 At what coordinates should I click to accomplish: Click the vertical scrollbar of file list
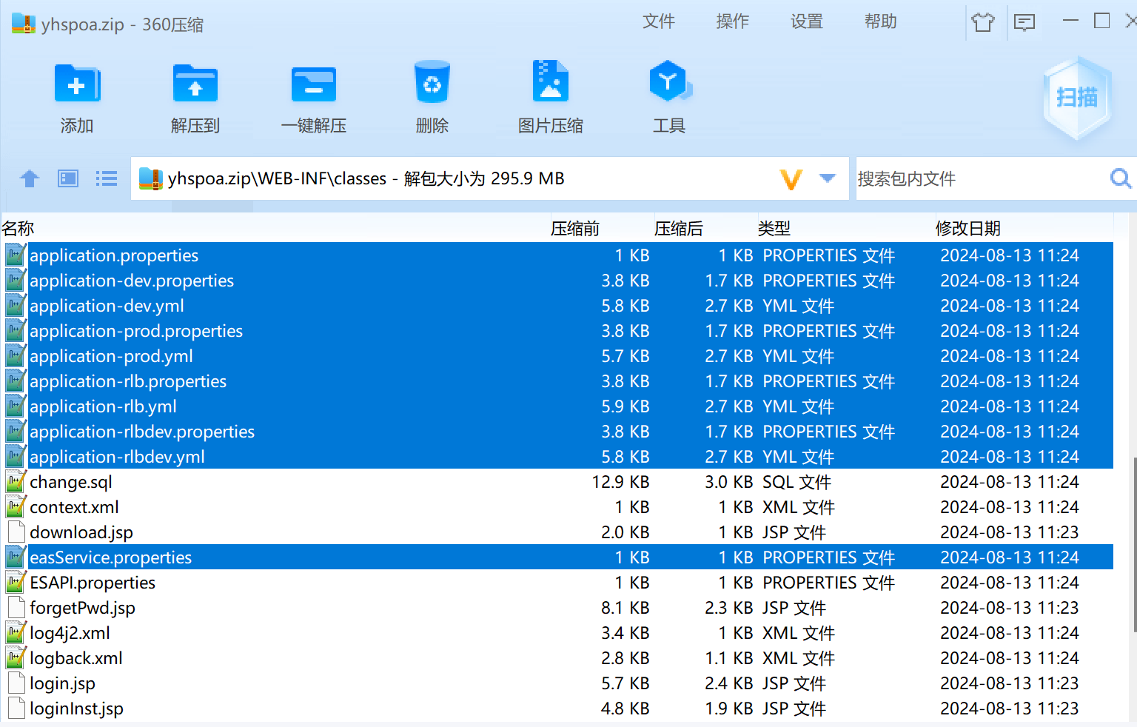pyautogui.click(x=1133, y=544)
